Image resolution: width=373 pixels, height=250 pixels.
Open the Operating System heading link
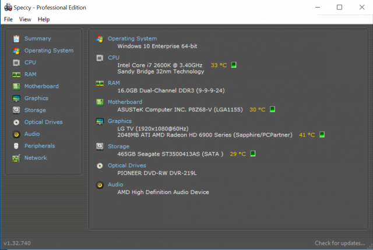coord(132,38)
